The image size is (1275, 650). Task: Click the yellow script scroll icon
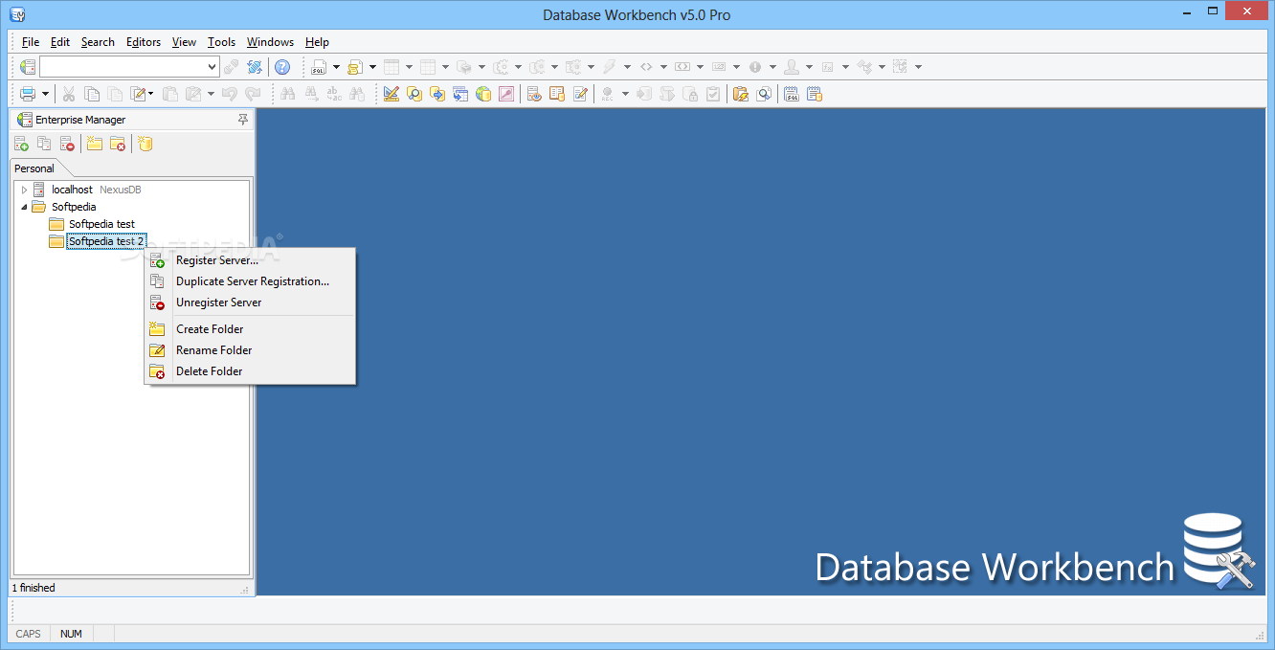tap(355, 67)
